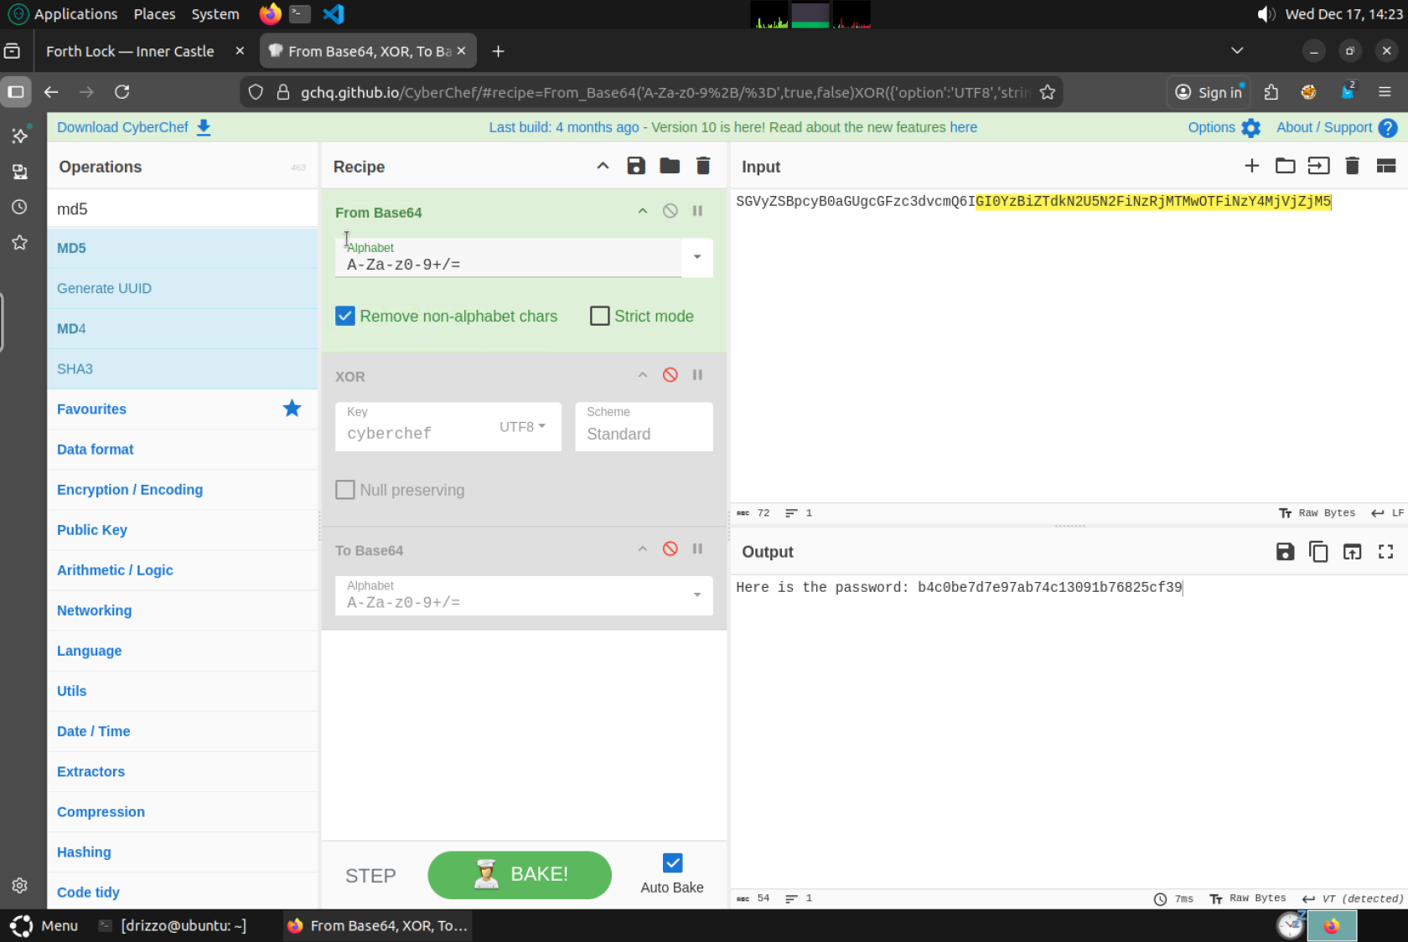Add a new input tab
The width and height of the screenshot is (1408, 942).
(1252, 166)
